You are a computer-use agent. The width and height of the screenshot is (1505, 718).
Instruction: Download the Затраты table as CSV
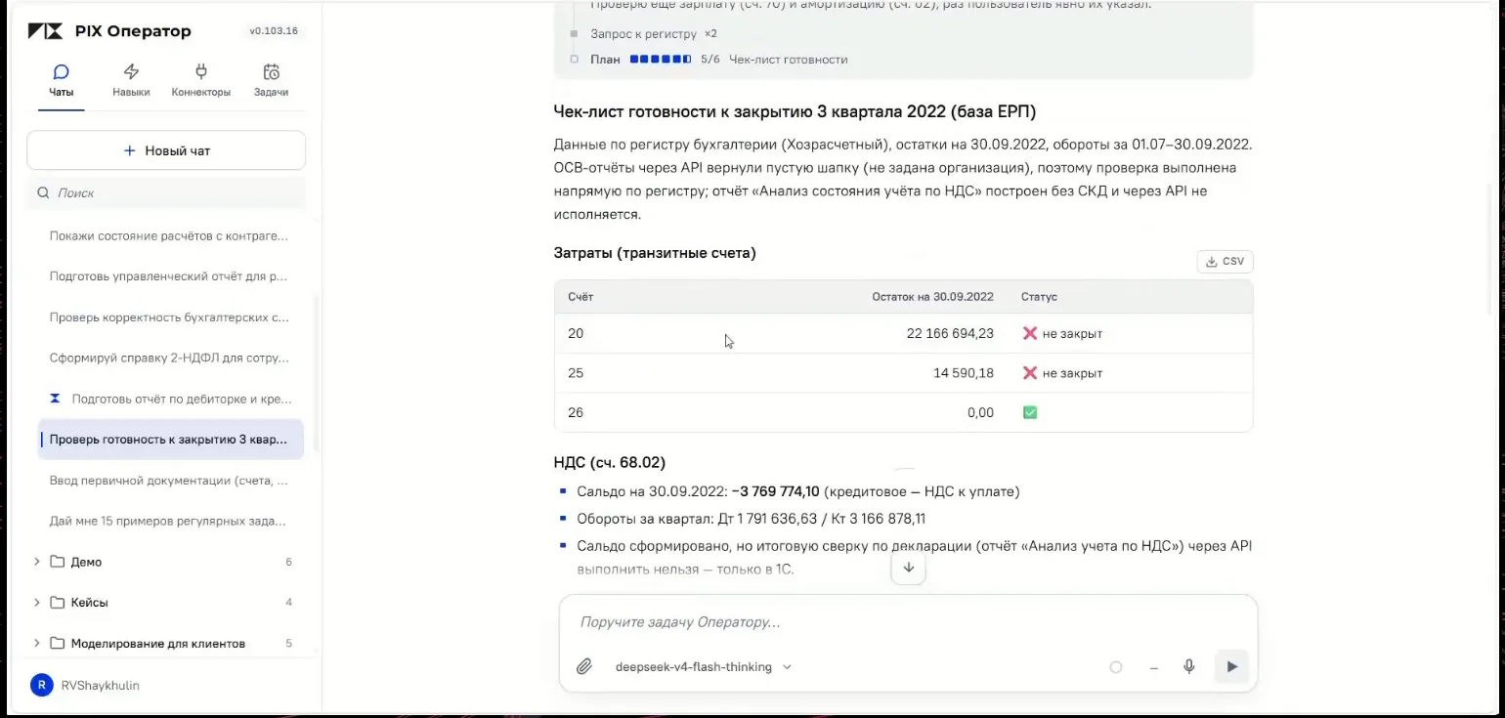[1225, 262]
